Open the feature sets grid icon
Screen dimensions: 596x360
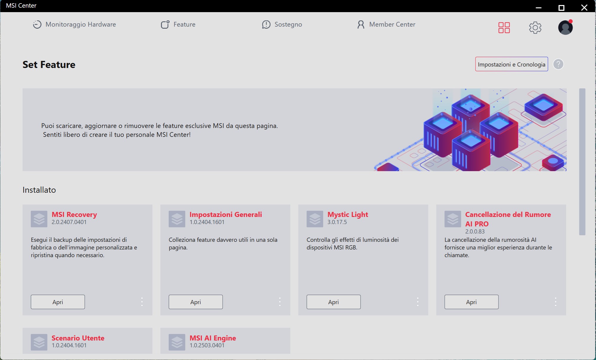point(504,27)
